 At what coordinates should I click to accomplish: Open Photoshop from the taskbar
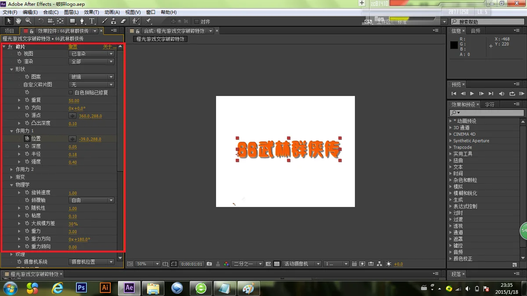81,288
